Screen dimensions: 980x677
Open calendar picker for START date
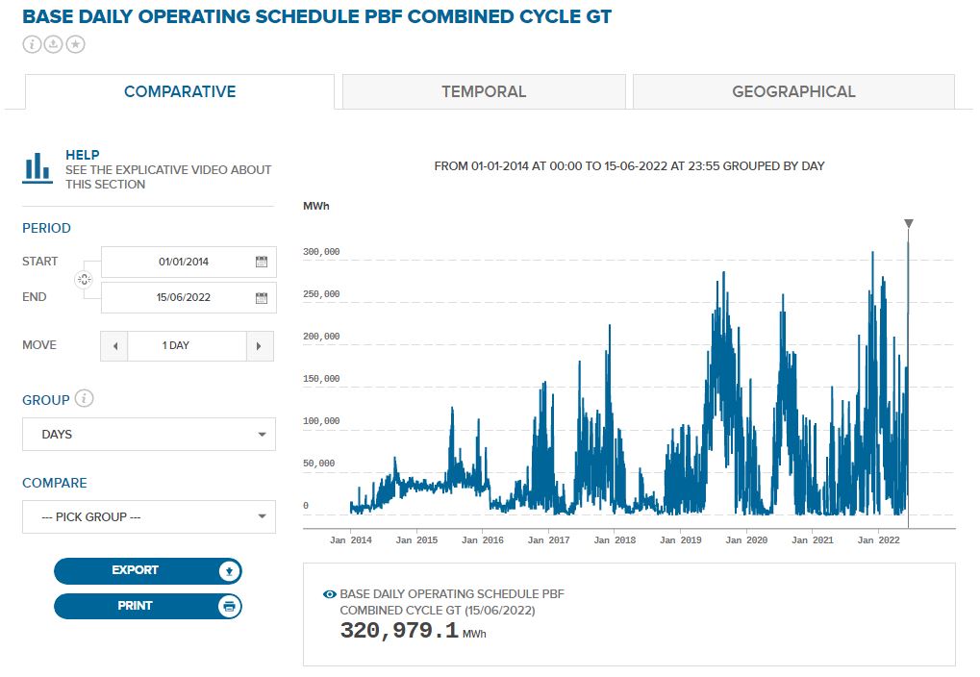pos(262,262)
